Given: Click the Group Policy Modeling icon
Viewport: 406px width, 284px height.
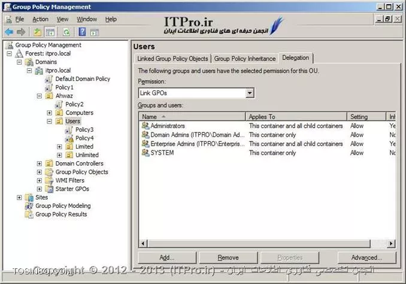Looking at the screenshot, I should point(29,206).
